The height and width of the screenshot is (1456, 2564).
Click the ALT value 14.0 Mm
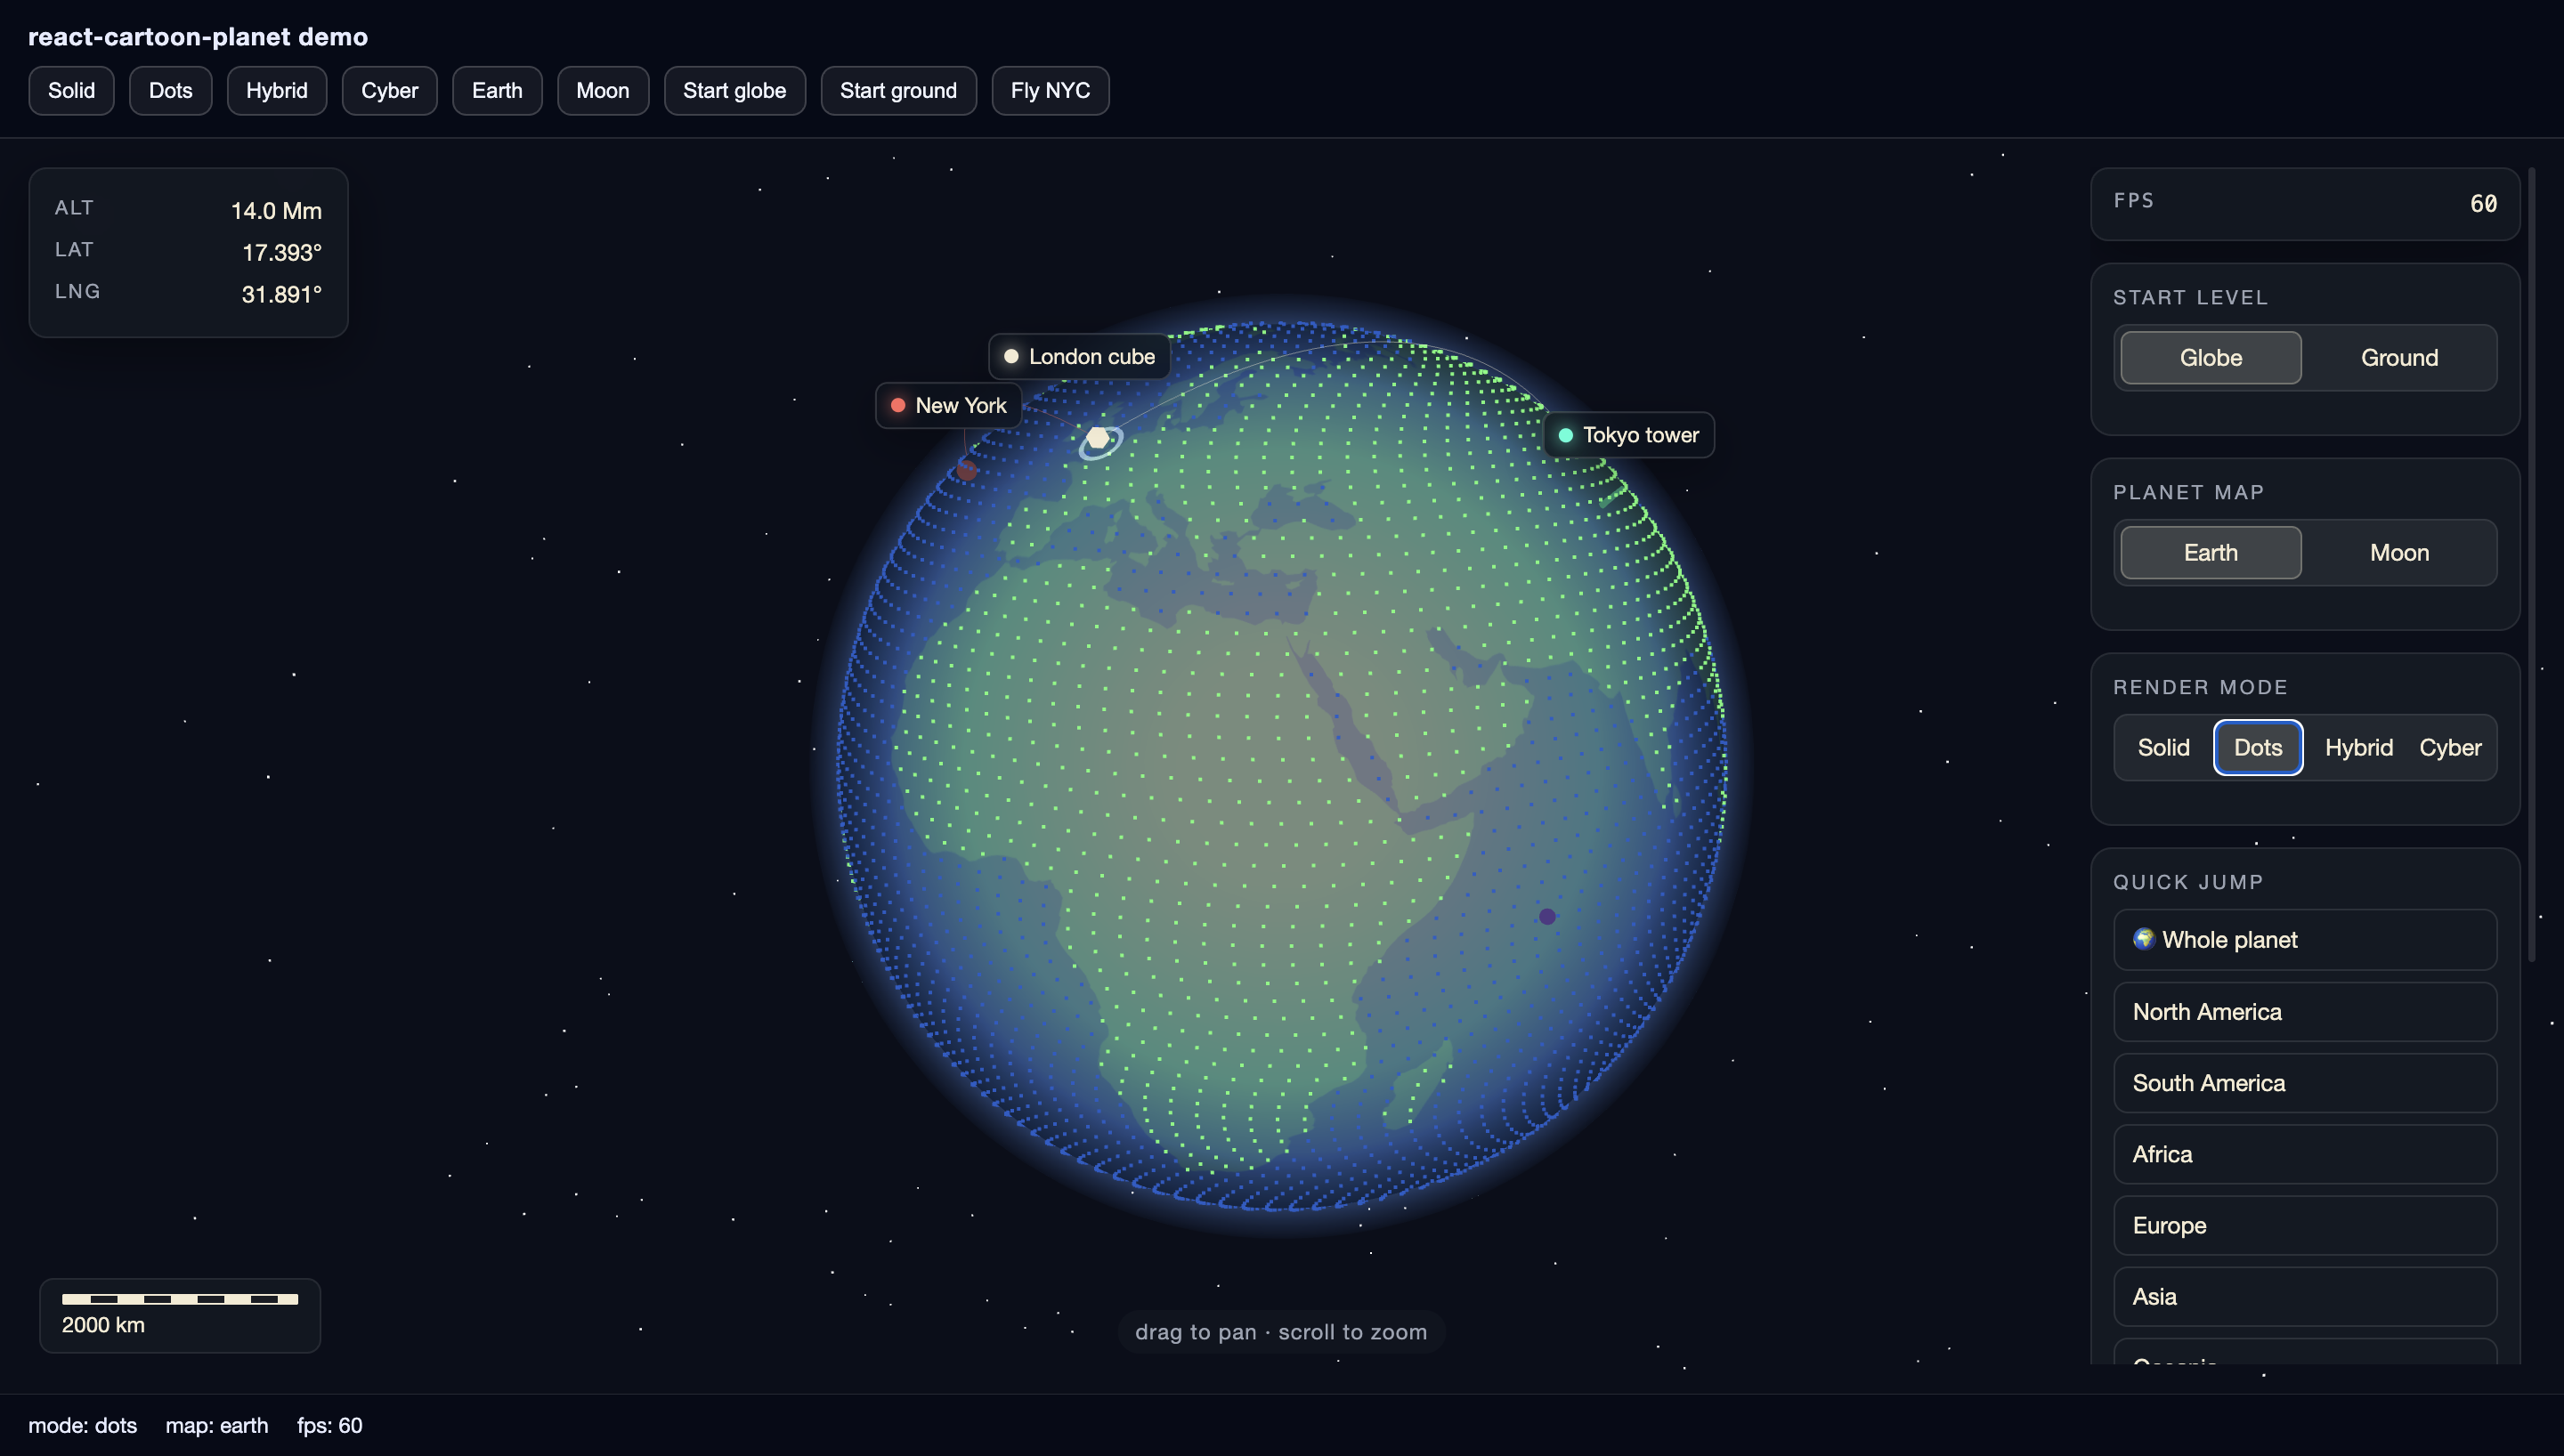click(x=276, y=211)
